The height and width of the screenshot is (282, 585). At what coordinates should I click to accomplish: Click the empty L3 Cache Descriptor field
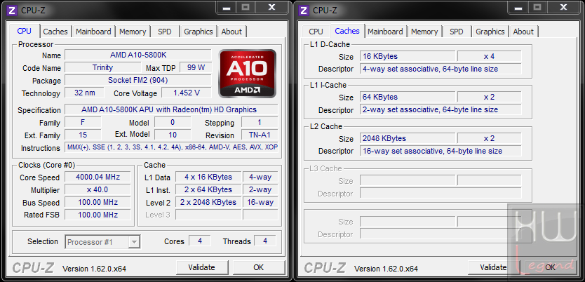coord(441,193)
